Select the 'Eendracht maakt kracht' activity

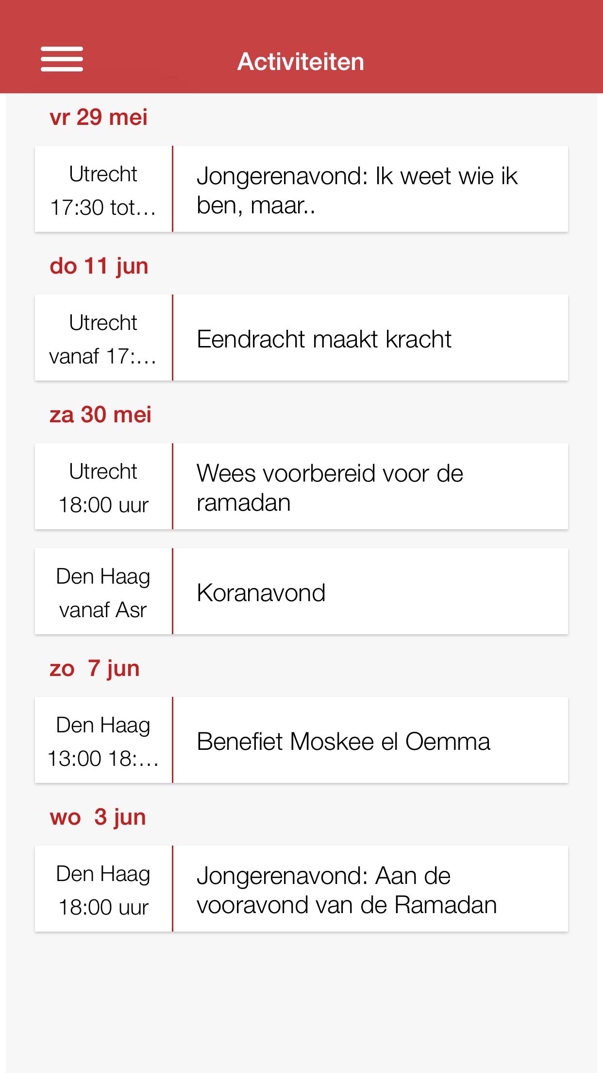click(x=370, y=338)
